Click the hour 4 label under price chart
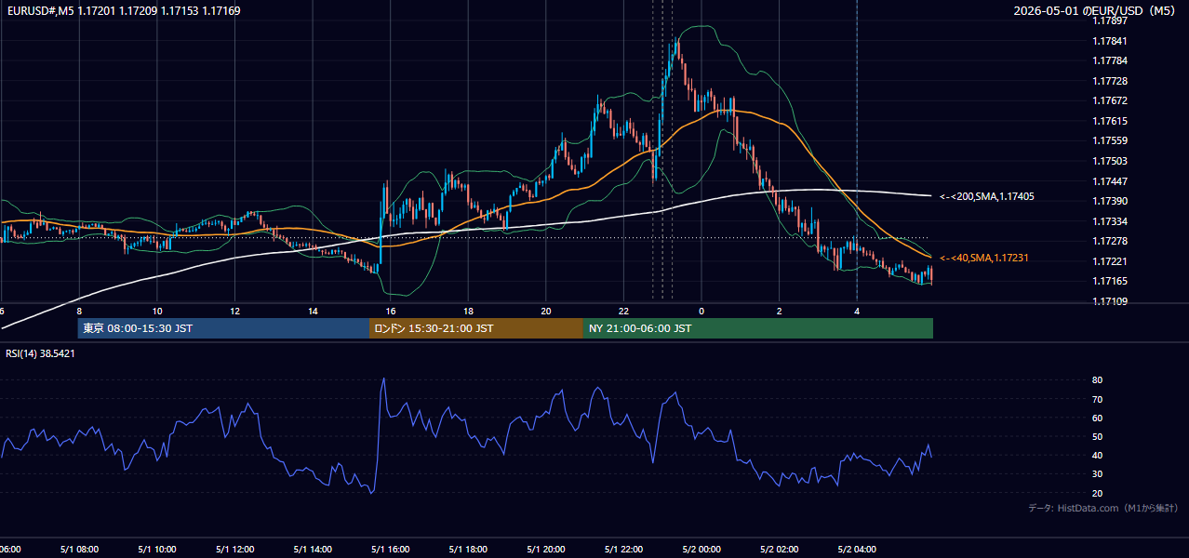Screen dimensions: 1189x558 pyautogui.click(x=857, y=311)
